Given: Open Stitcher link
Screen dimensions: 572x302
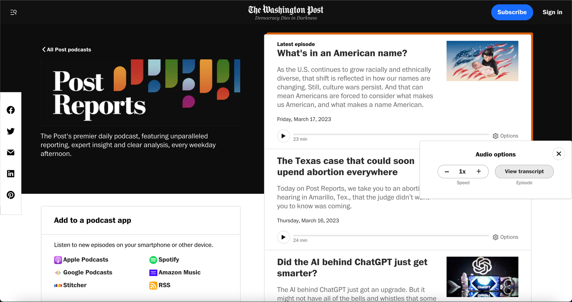Looking at the screenshot, I should pos(70,285).
